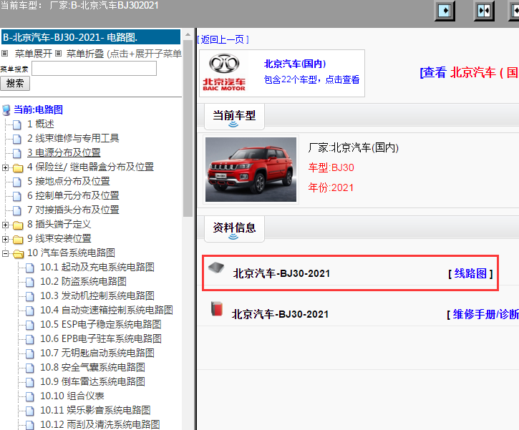This screenshot has height=430, width=519.
Task: Click page icon beside 1 概述
Action: point(17,124)
